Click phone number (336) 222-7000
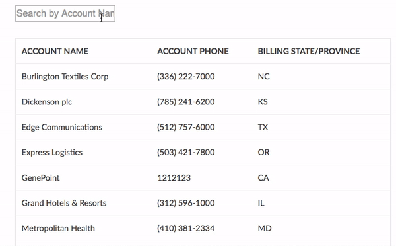Image resolution: width=396 pixels, height=246 pixels. [186, 77]
